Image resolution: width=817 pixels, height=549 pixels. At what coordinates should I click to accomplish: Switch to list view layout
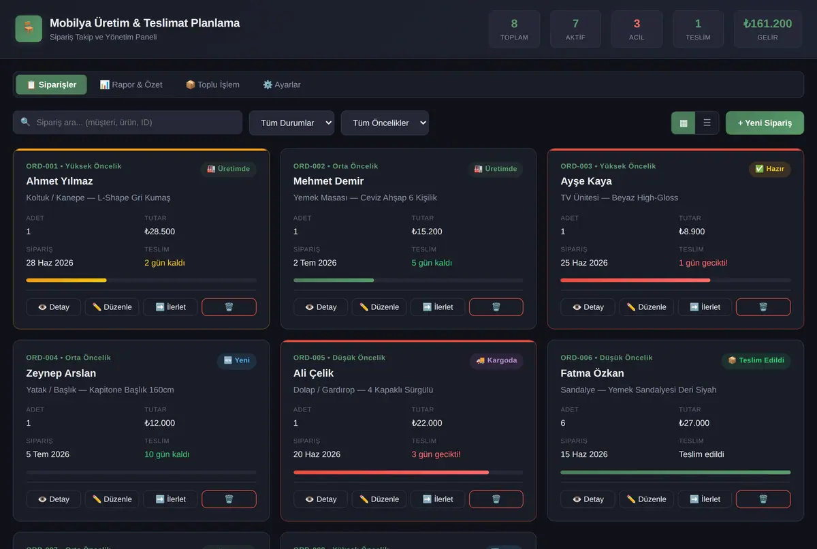point(707,123)
